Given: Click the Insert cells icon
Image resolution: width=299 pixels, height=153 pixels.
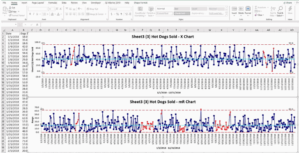Looking at the screenshot, I should (x=234, y=9).
